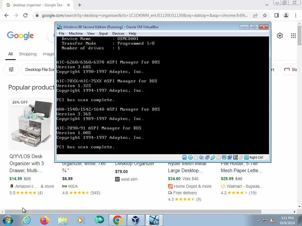The height and width of the screenshot is (226, 302).
Task: Launch Firefox from the taskbar
Action: (x=44, y=220)
